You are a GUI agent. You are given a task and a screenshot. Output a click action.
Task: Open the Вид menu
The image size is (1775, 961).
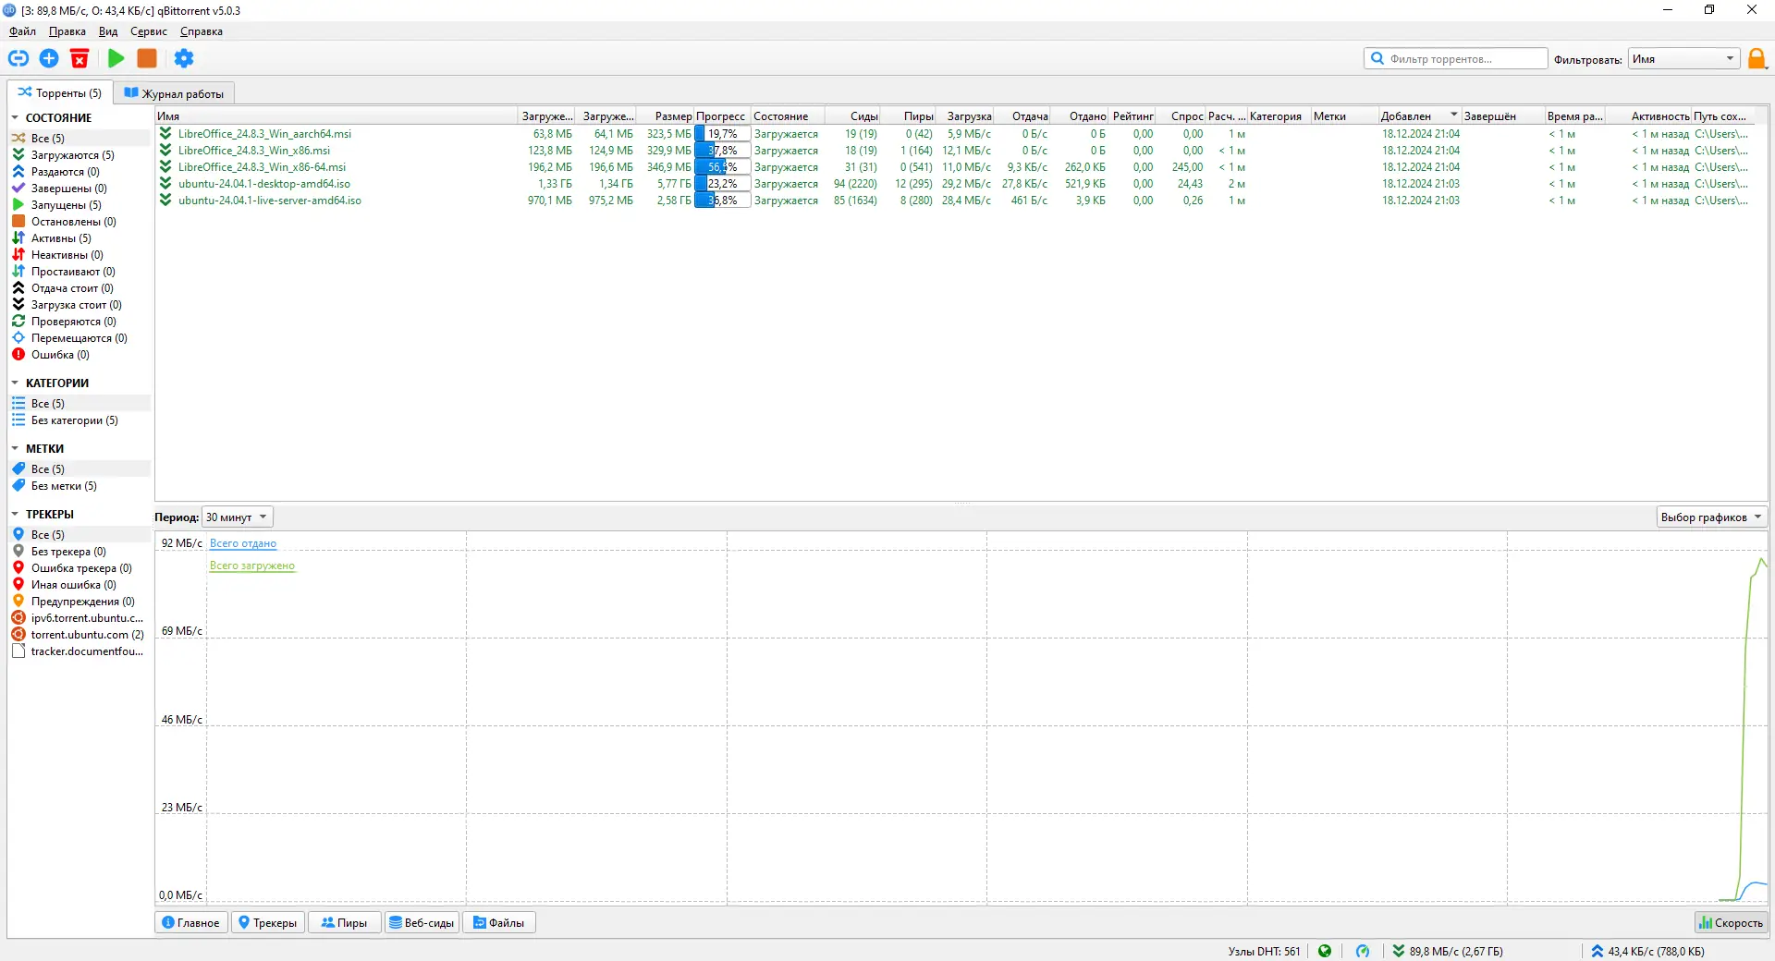(x=108, y=31)
